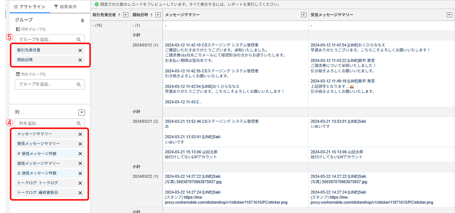Click search icon in 列を追加 field
Image resolution: width=455 pixels, height=213 pixels.
click(78, 123)
